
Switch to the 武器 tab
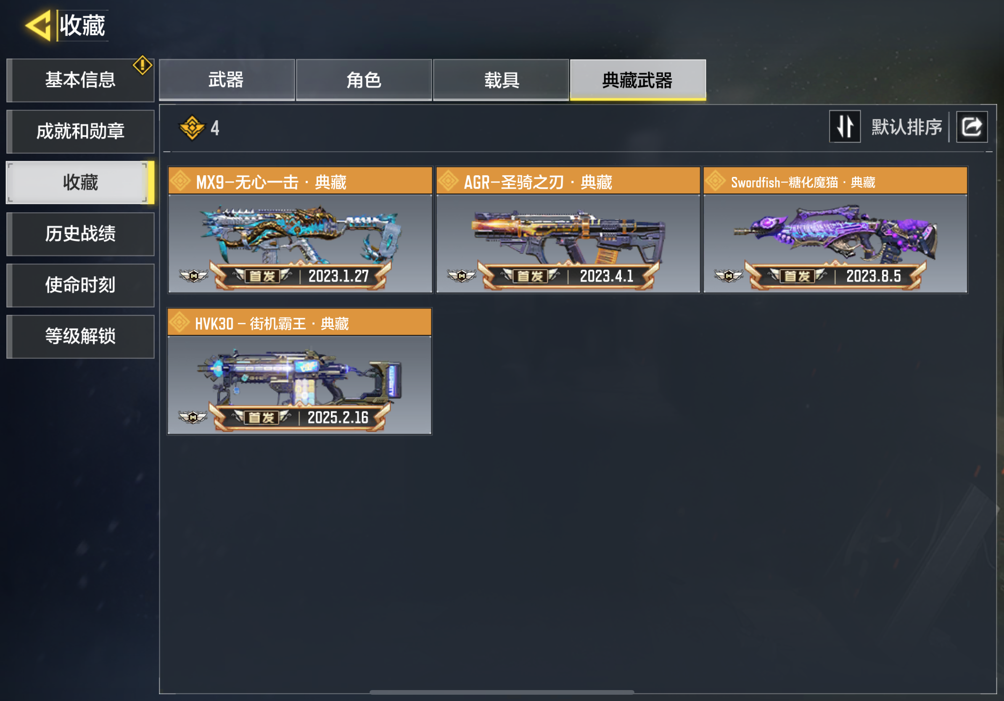227,80
